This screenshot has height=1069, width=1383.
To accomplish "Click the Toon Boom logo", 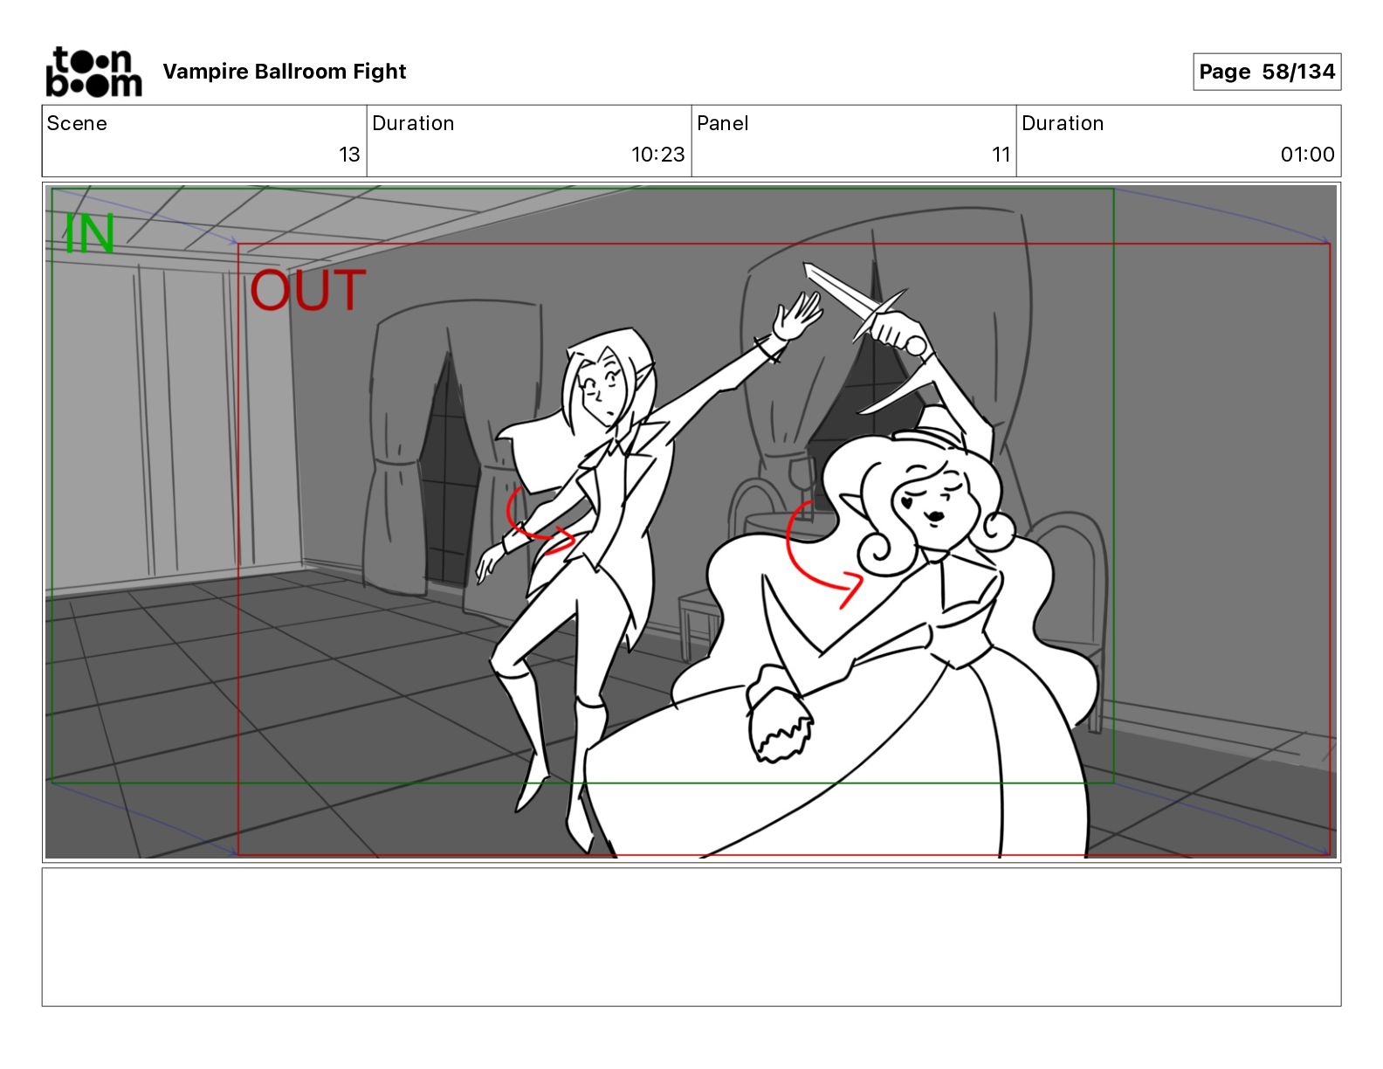I will click(x=93, y=72).
